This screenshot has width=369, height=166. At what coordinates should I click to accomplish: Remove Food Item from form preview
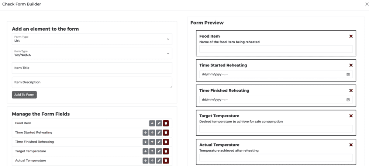coord(351,36)
